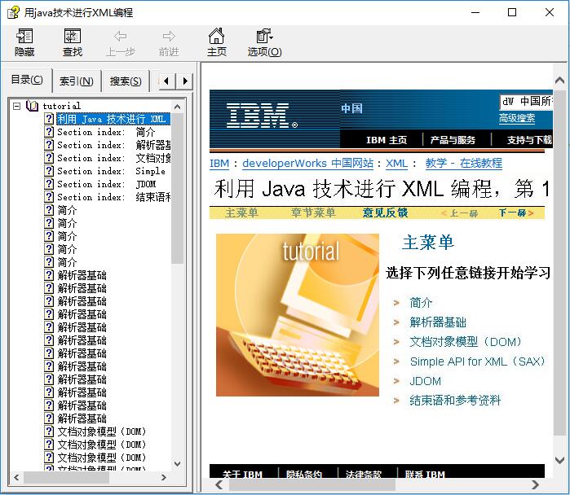Screen dimensions: 570x495
Task: Open 'Section index: 简介' topic
Action: [106, 132]
